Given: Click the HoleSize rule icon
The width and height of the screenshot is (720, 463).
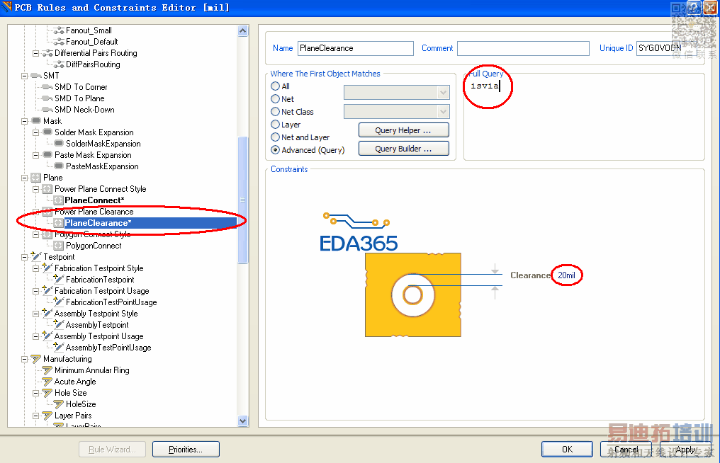Looking at the screenshot, I should coord(58,404).
